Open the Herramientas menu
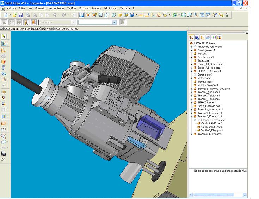 56,8
